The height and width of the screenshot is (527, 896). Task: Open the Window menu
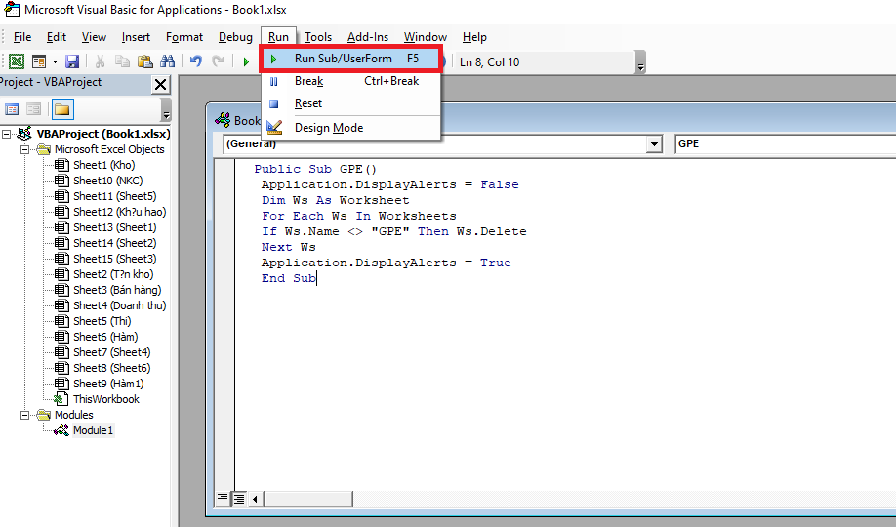426,37
